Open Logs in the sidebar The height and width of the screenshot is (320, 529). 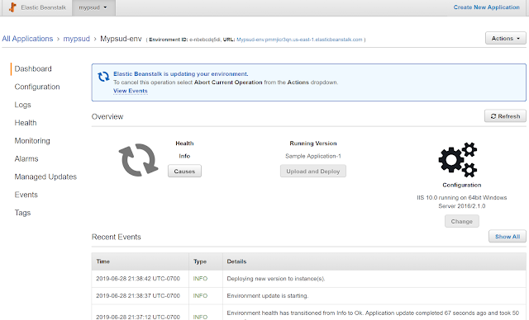[22, 105]
